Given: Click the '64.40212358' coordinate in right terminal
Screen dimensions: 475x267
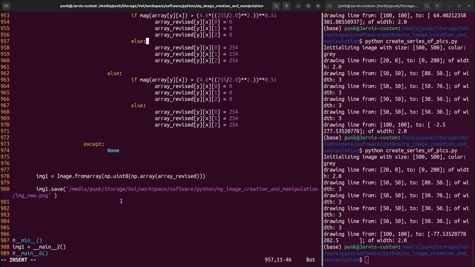Looking at the screenshot, I should [x=450, y=16].
